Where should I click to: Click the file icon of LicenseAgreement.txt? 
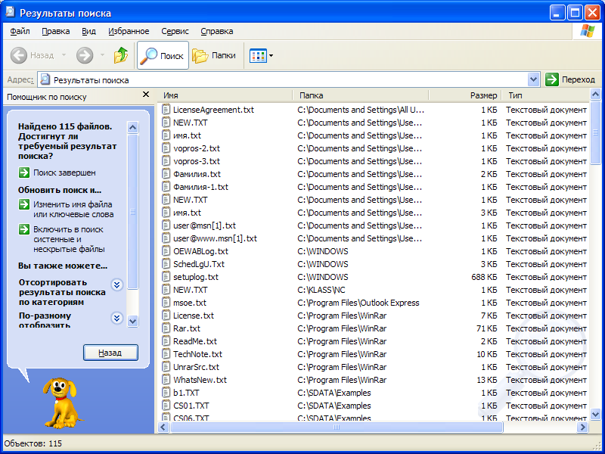point(166,110)
